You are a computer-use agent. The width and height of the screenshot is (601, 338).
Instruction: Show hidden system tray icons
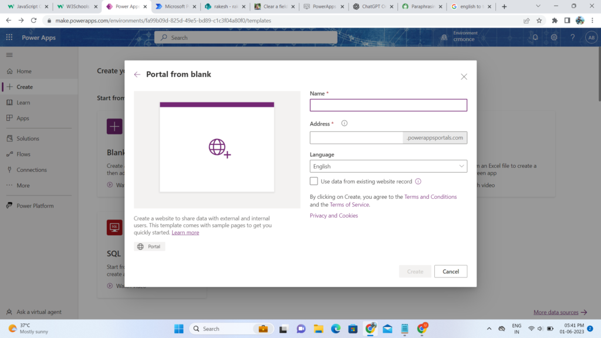(489, 329)
